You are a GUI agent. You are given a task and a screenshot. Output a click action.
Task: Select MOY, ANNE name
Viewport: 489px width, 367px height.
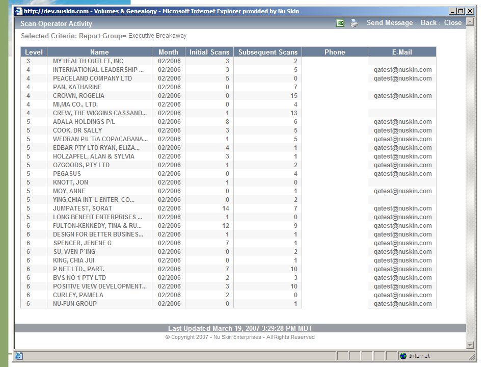[x=69, y=191]
